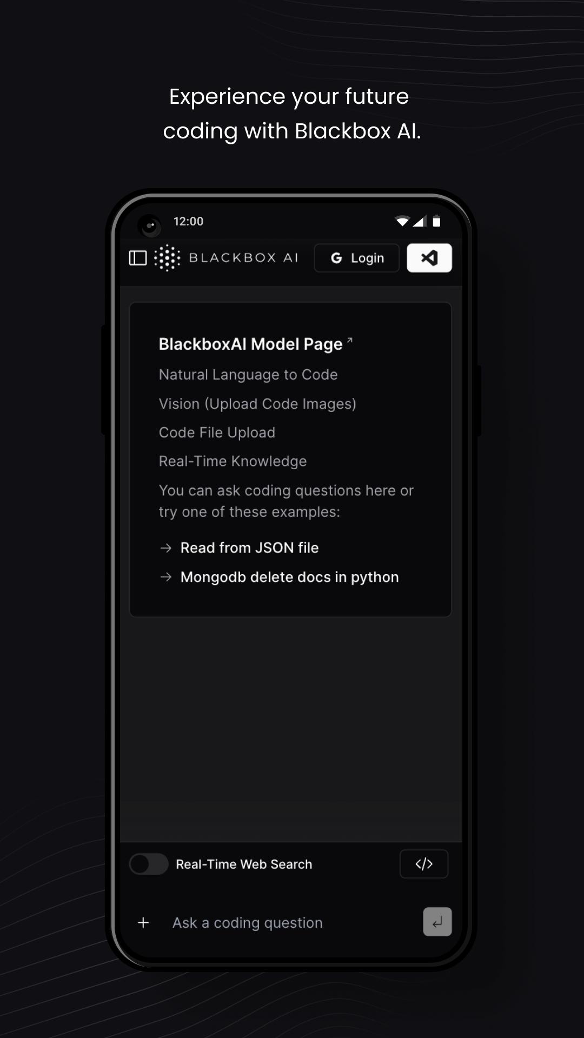The image size is (584, 1038).
Task: Tap the battery indicator icon
Action: [x=436, y=221]
